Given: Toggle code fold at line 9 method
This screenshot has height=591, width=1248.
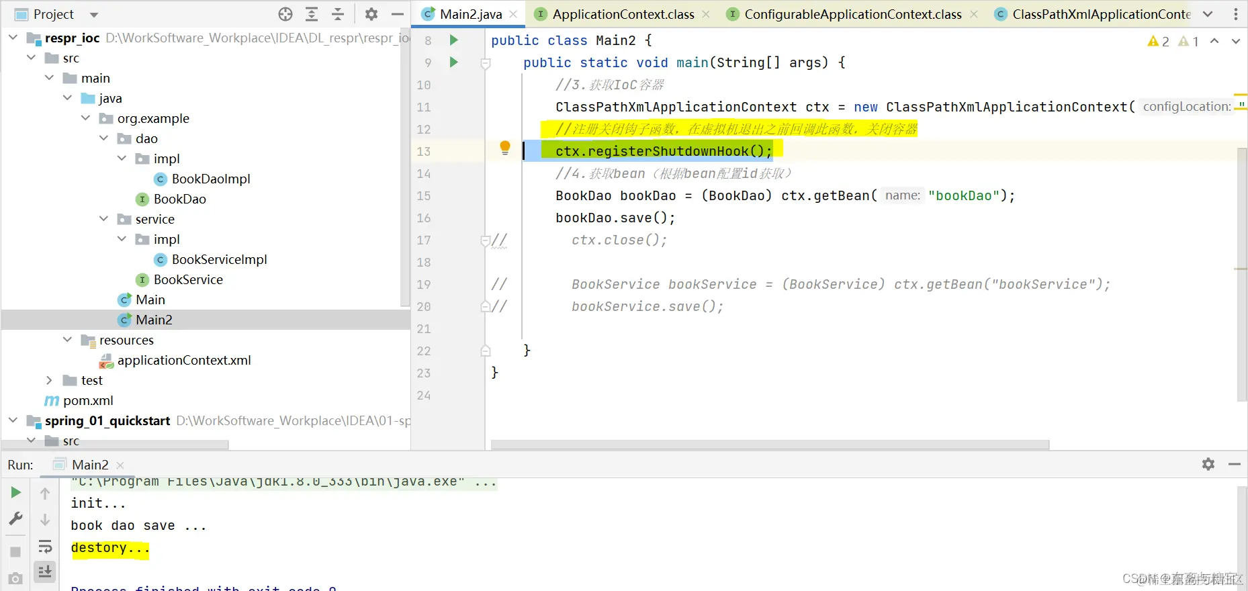Looking at the screenshot, I should tap(486, 63).
